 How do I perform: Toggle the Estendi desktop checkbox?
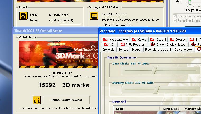click(x=175, y=21)
